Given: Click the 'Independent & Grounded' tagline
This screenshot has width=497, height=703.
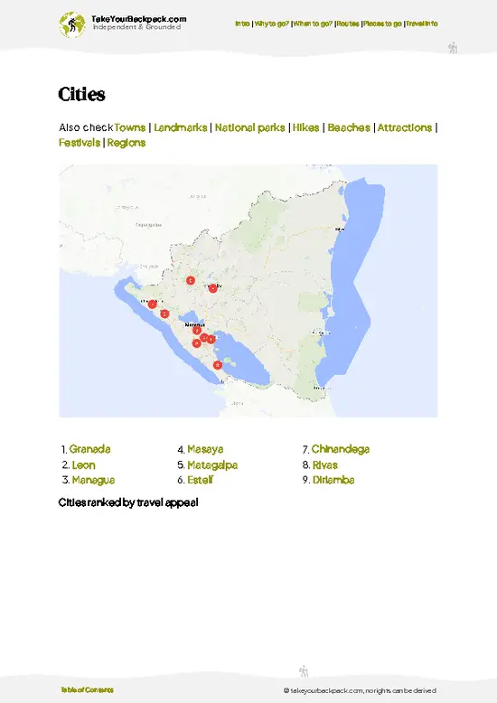Looking at the screenshot, I should click(x=136, y=27).
